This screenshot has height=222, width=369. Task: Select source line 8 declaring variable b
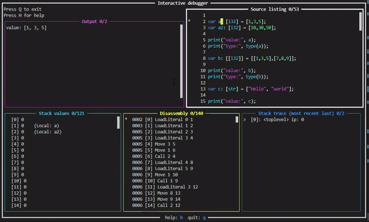(x=252, y=58)
